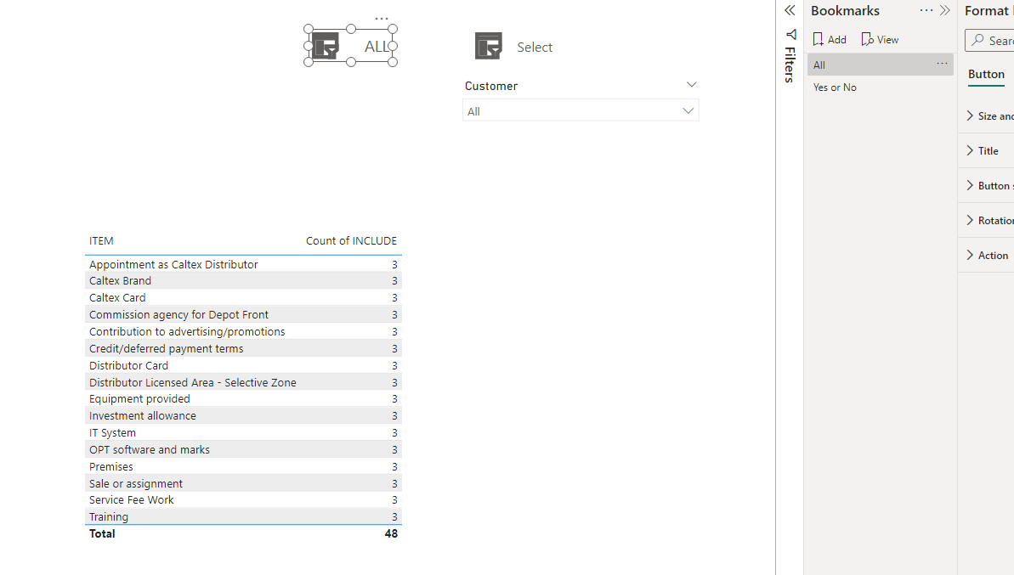The width and height of the screenshot is (1014, 575).
Task: Click the View bookmarks icon
Action: [867, 39]
